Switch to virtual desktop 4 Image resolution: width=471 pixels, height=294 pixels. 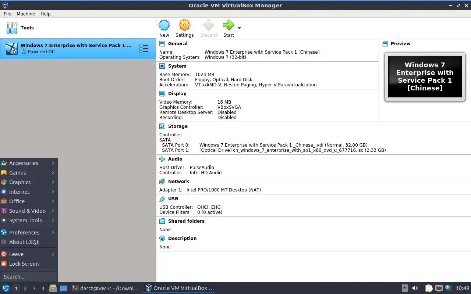click(x=43, y=288)
